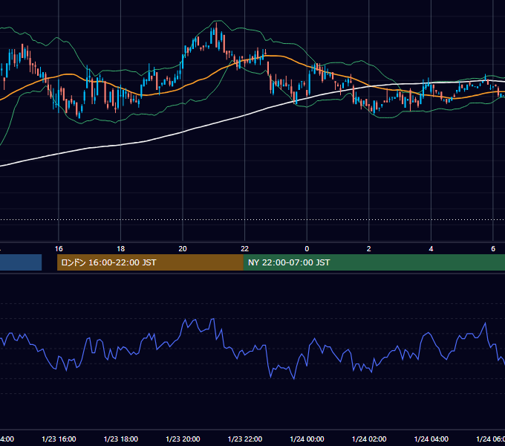
Task: Click the 2 hour label on upper axis
Action: 369,249
